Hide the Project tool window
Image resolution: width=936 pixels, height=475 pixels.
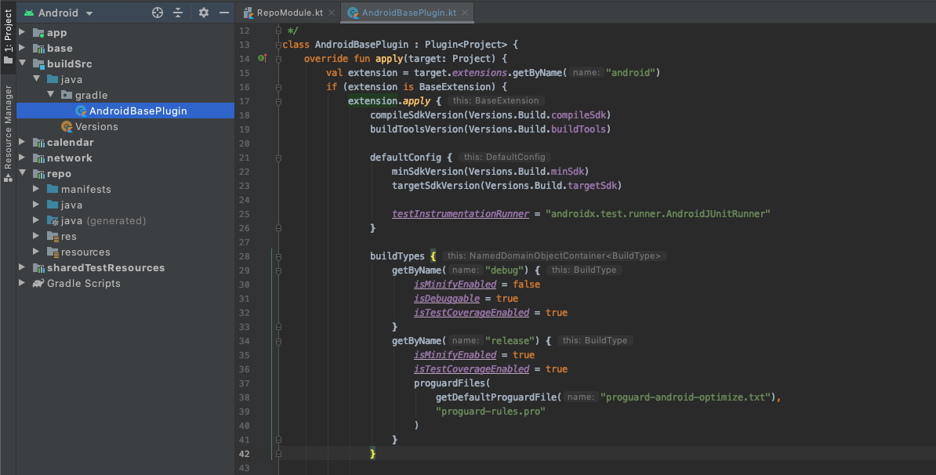[x=223, y=13]
